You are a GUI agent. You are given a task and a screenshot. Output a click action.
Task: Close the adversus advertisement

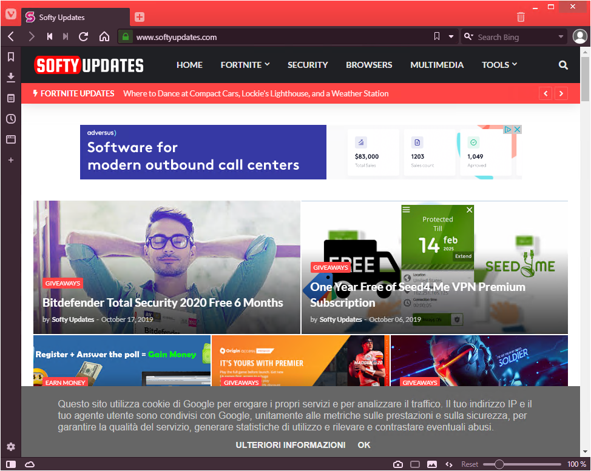[x=518, y=130]
